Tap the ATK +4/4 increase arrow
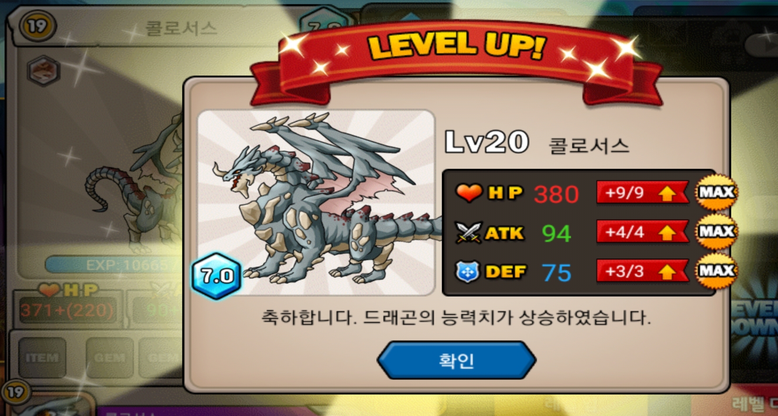 point(667,233)
